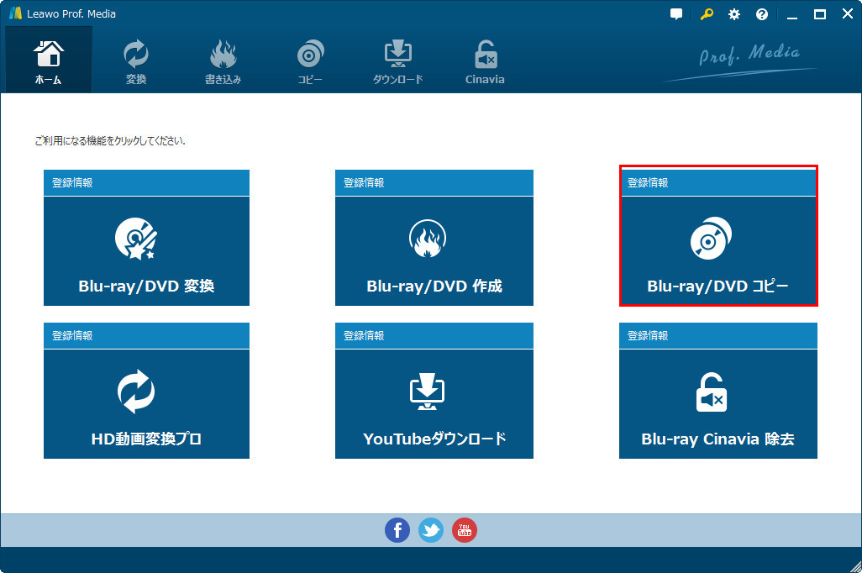
Task: Click the key registration icon
Action: [x=707, y=14]
